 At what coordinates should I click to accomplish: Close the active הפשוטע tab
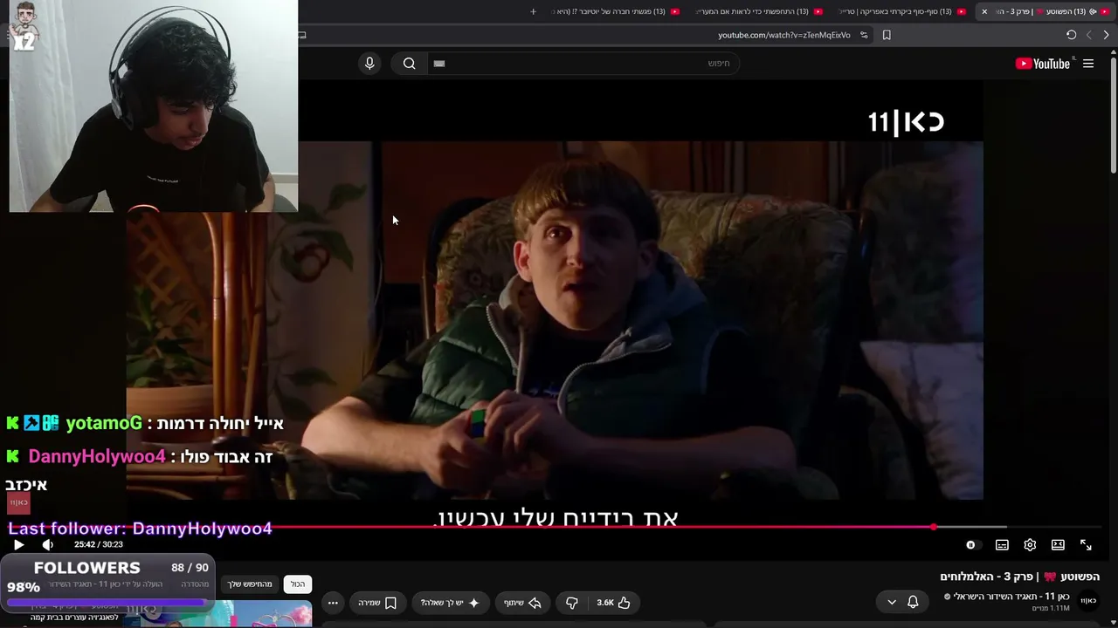(x=984, y=11)
